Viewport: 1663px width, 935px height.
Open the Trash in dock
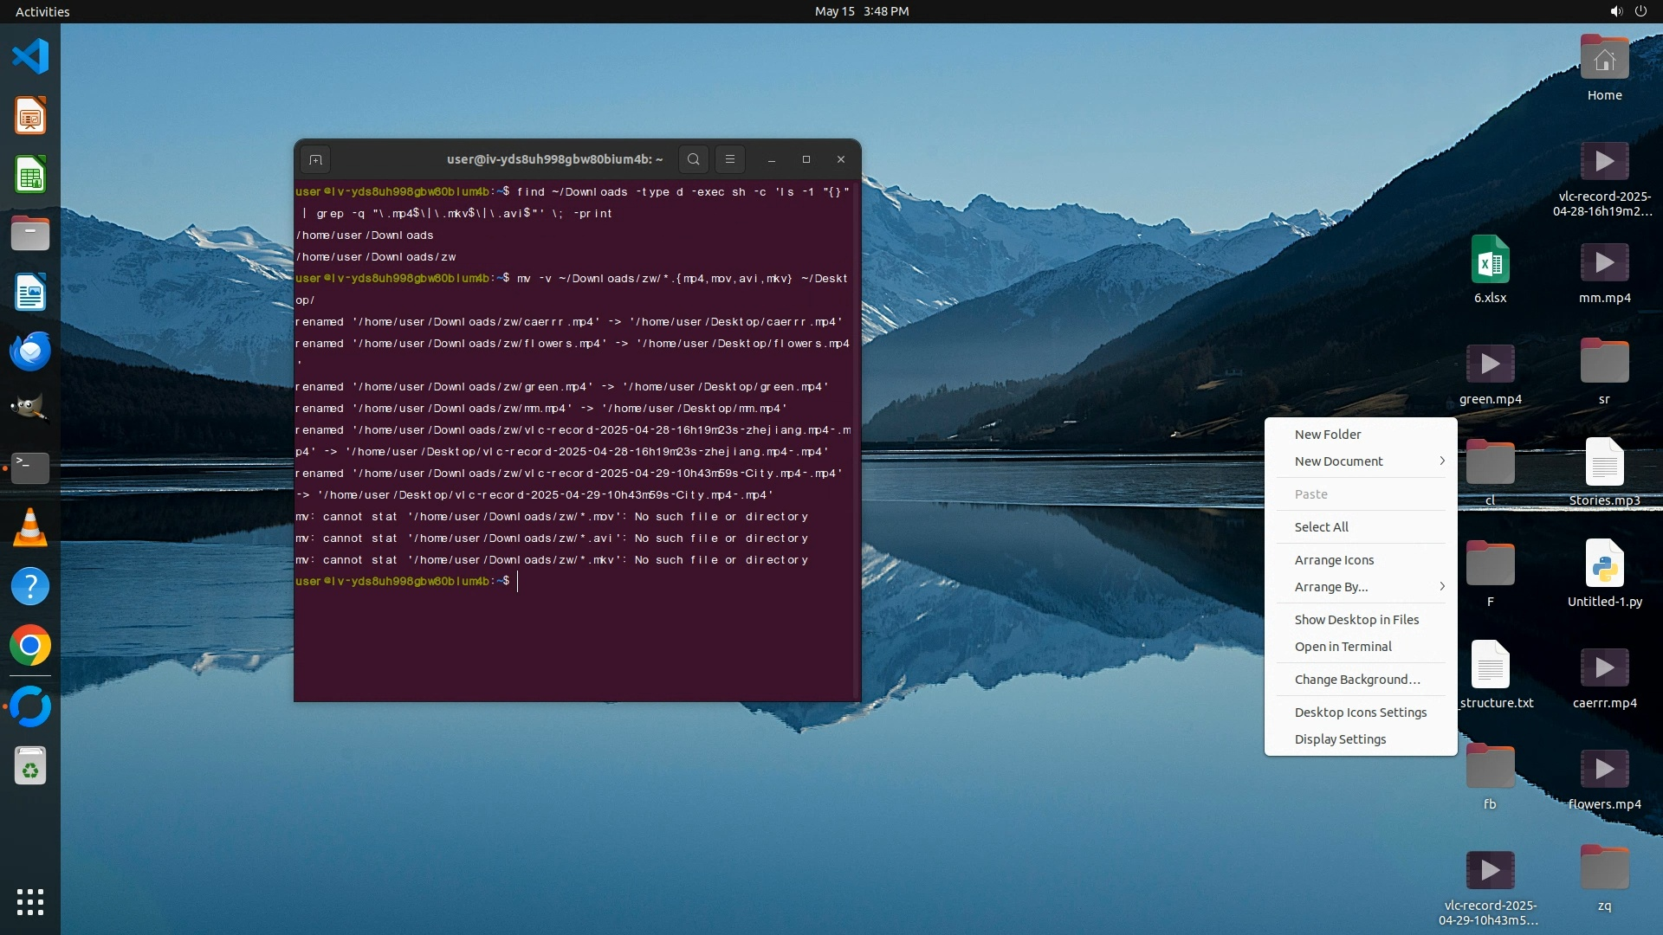click(30, 766)
